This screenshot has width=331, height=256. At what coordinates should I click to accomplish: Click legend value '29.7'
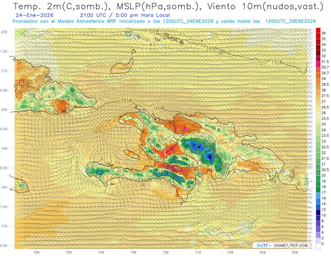325,73
